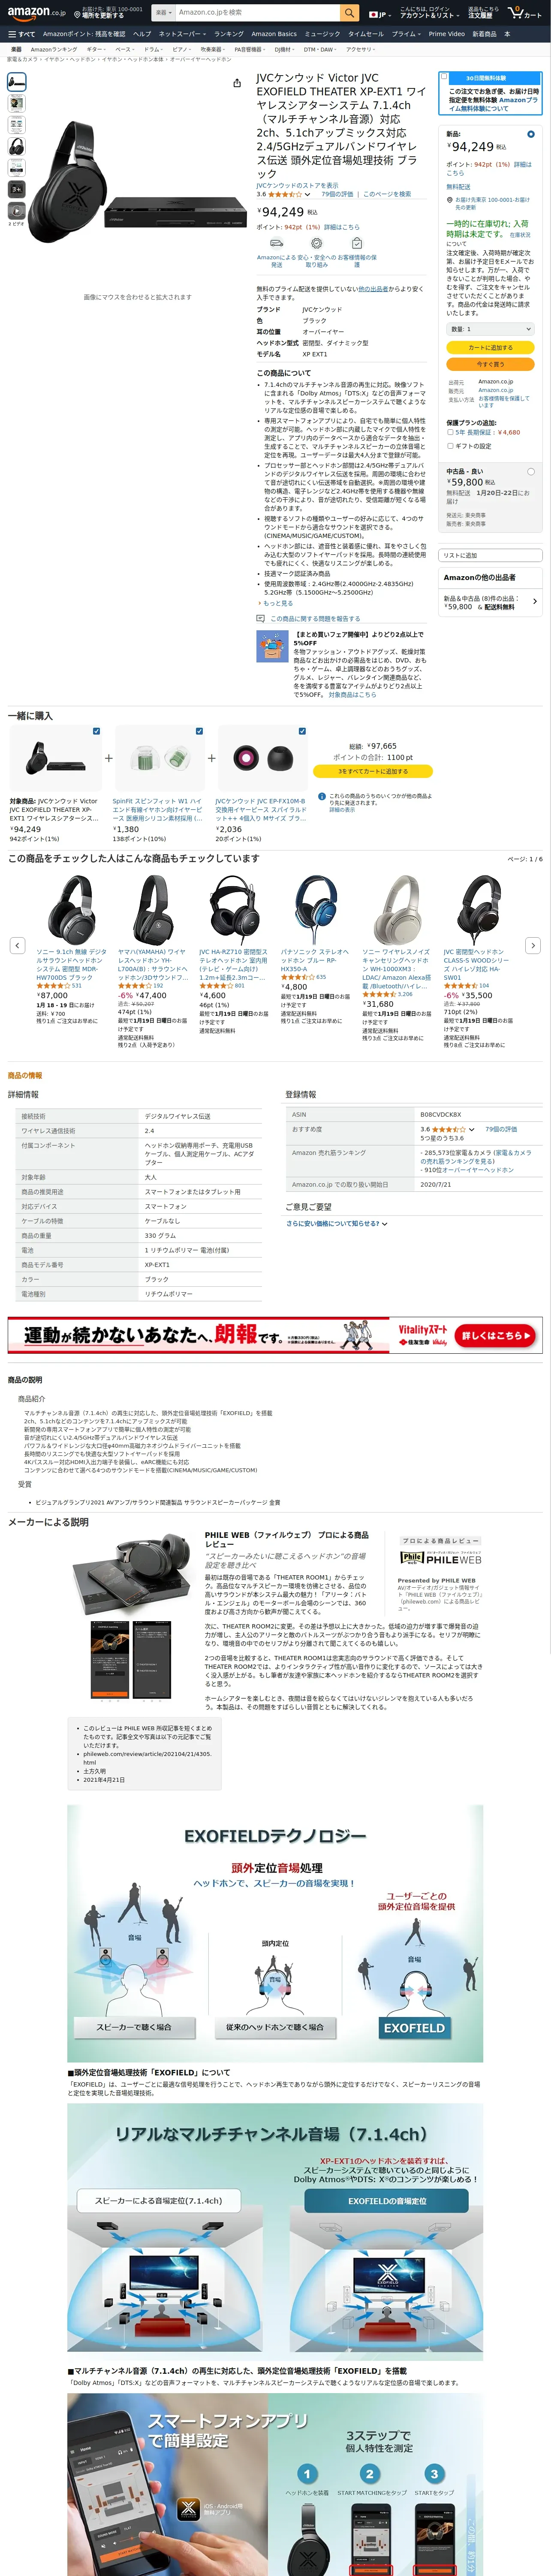
Task: Open the quantity '数量: 1' dropdown
Action: pyautogui.click(x=490, y=329)
